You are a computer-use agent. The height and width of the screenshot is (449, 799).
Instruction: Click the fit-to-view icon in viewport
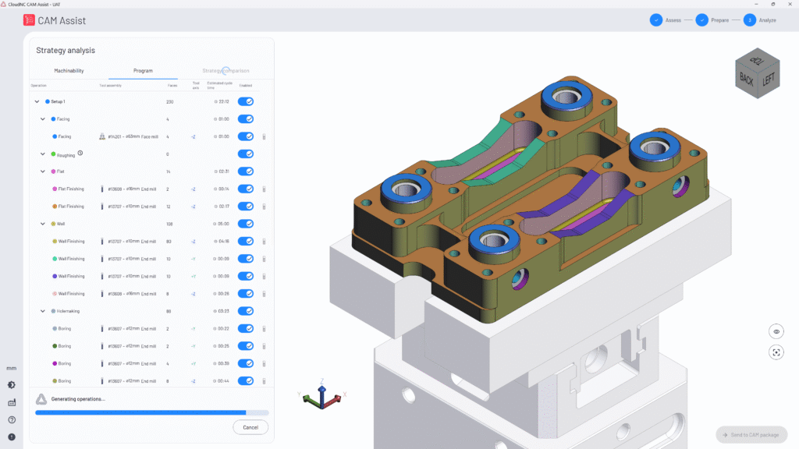click(776, 352)
